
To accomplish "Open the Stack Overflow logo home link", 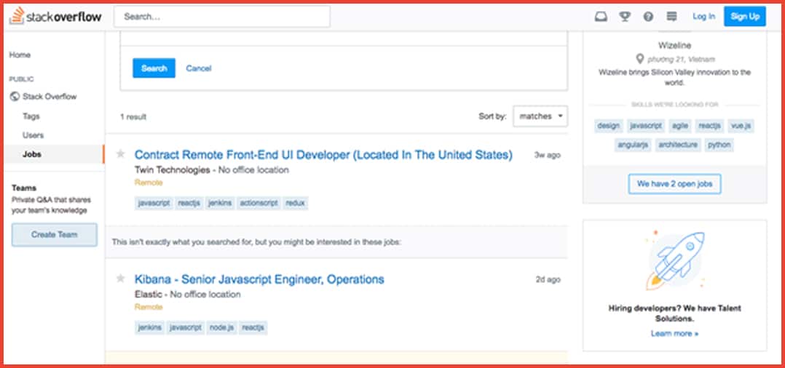I will 55,17.
